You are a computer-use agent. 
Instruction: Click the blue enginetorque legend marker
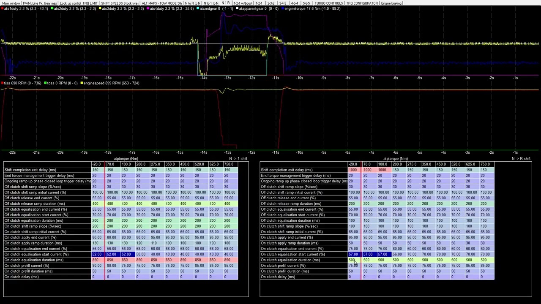283,8
